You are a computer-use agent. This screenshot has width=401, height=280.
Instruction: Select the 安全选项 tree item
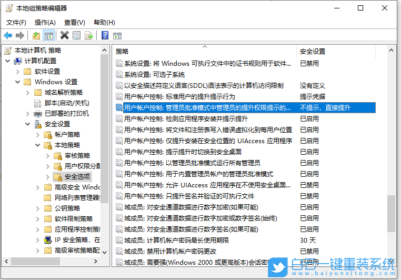tap(77, 177)
